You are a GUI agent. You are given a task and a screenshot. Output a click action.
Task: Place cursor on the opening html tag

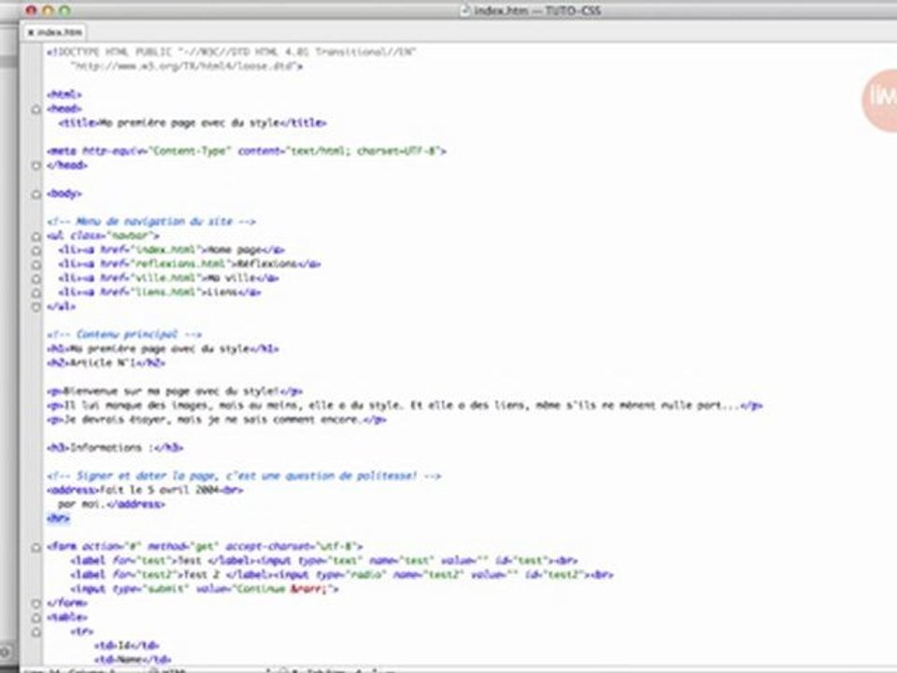coord(64,94)
